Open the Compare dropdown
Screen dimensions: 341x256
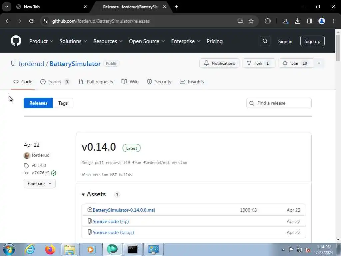[40, 184]
